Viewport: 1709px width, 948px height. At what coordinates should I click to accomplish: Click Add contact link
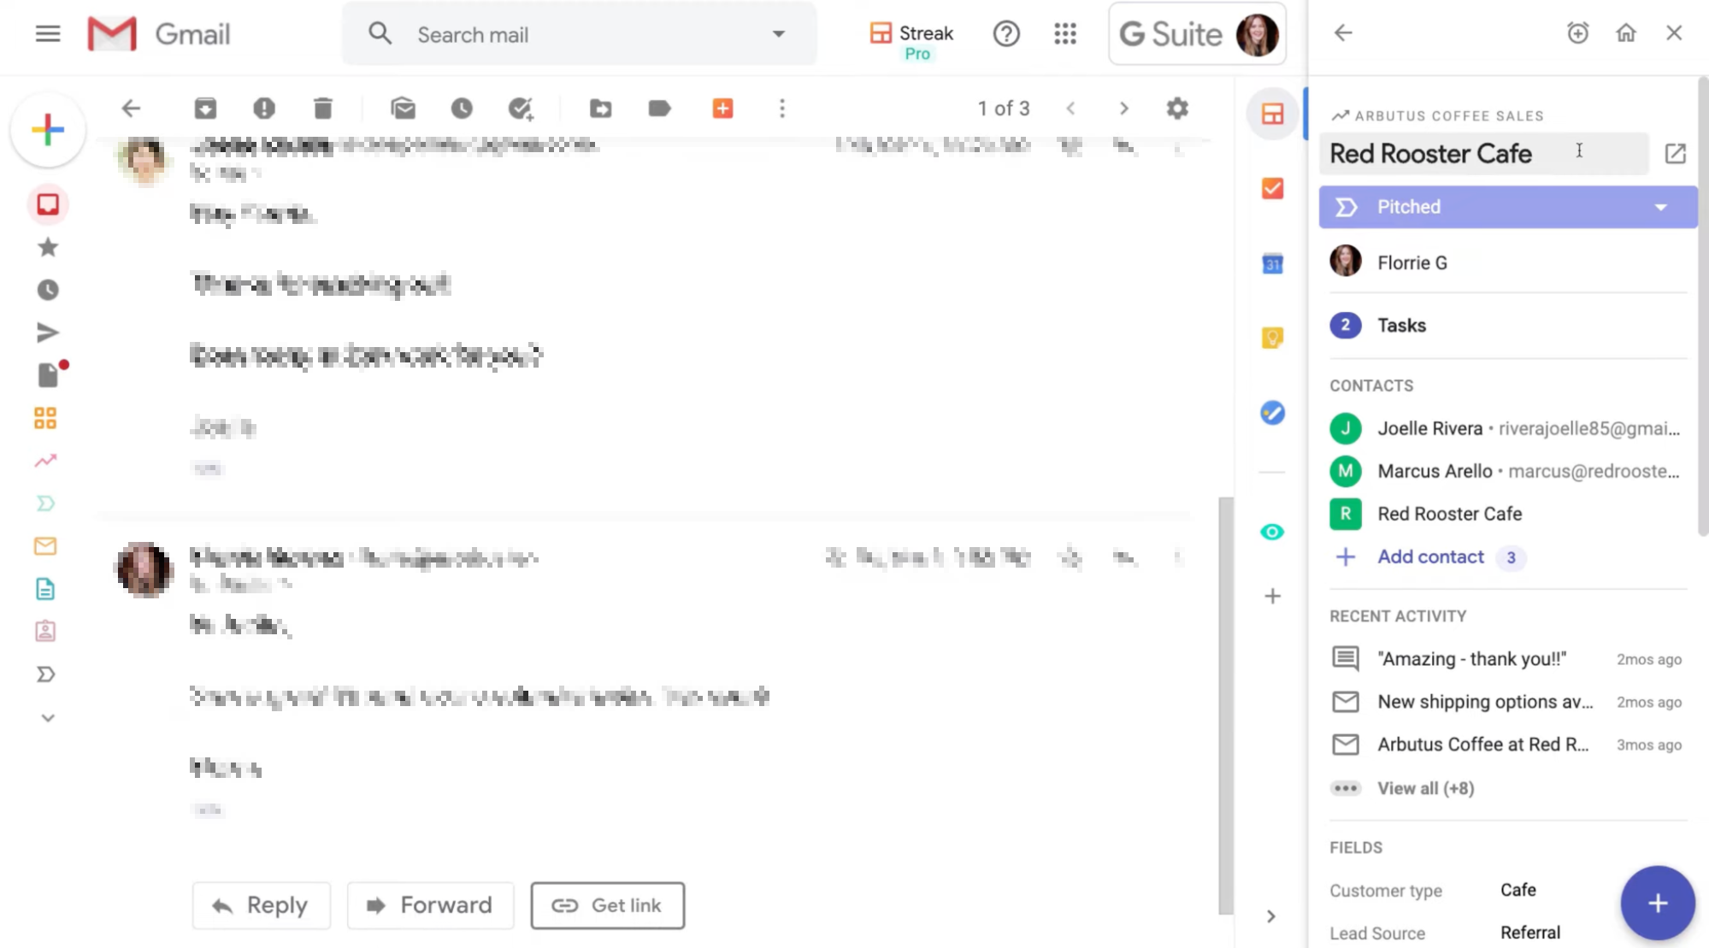1430,556
